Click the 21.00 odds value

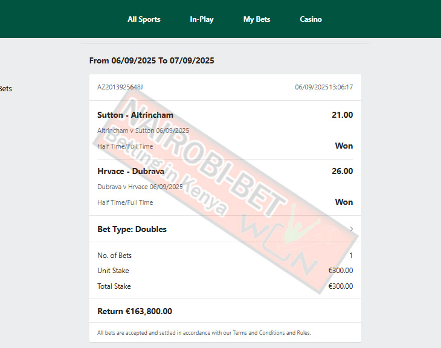coord(342,115)
